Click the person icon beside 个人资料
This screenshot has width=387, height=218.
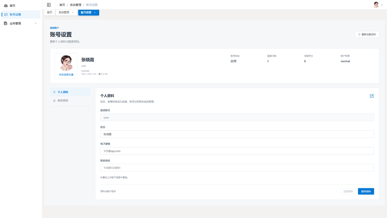[x=54, y=92]
